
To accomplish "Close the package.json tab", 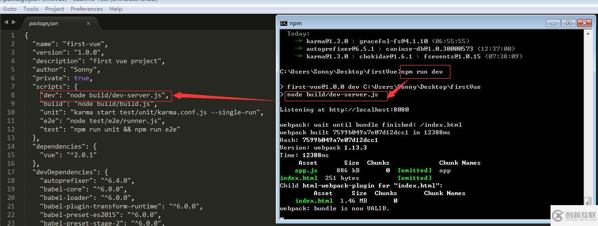I will tap(88, 23).
